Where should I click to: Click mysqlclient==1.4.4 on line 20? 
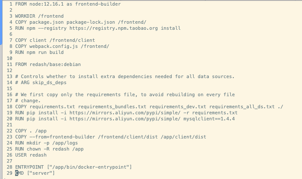coord(209,119)
